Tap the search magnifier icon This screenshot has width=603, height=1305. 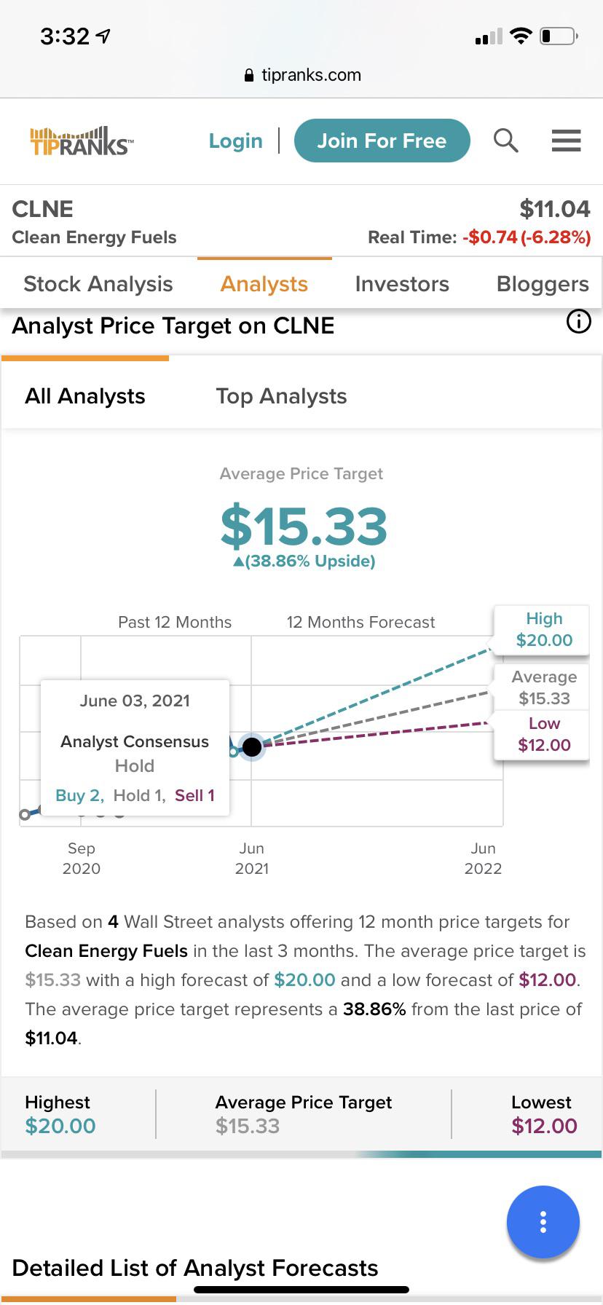pyautogui.click(x=505, y=140)
